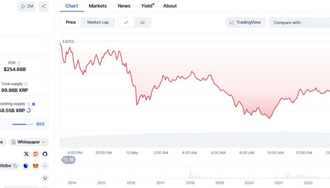330x188 pixels.
Task: Copy the contract address
Action: point(15,166)
